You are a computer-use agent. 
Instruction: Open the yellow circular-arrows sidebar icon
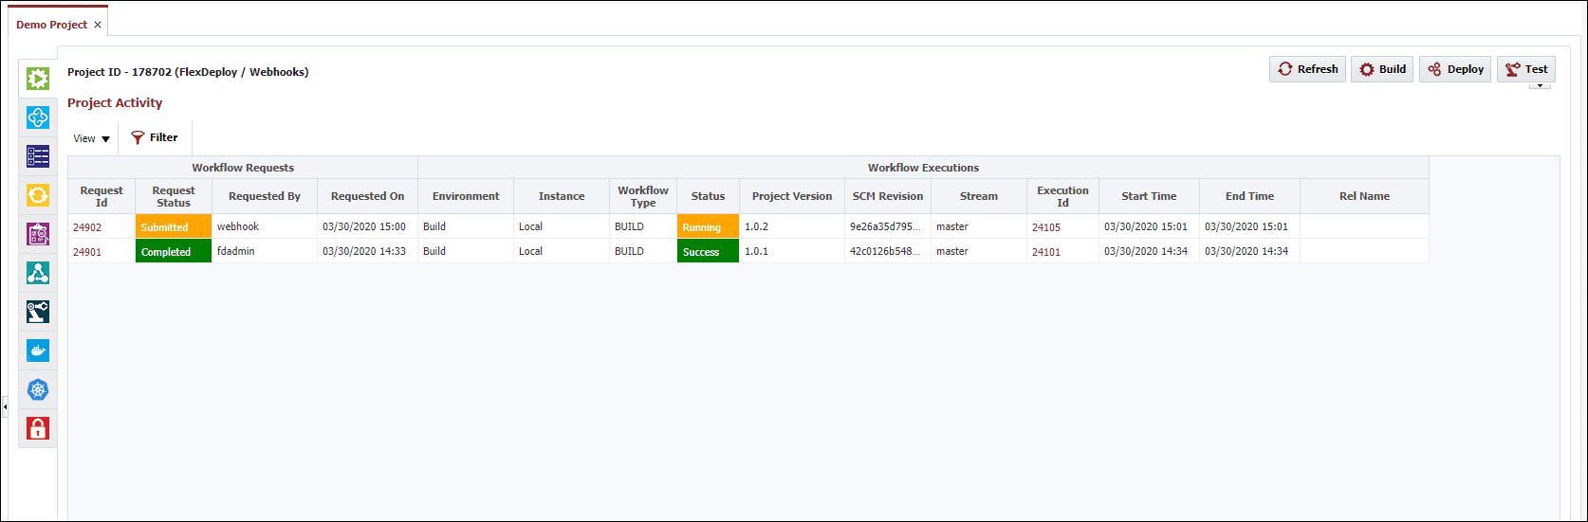tap(38, 195)
